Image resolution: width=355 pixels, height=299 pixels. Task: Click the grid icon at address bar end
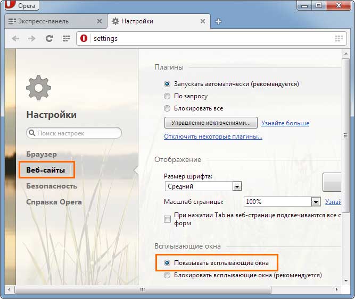click(339, 38)
